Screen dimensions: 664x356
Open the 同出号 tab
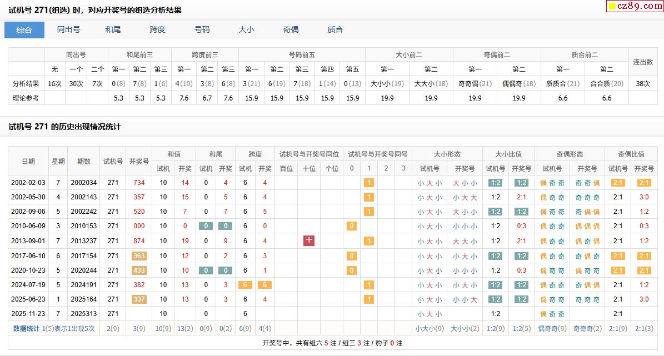68,30
